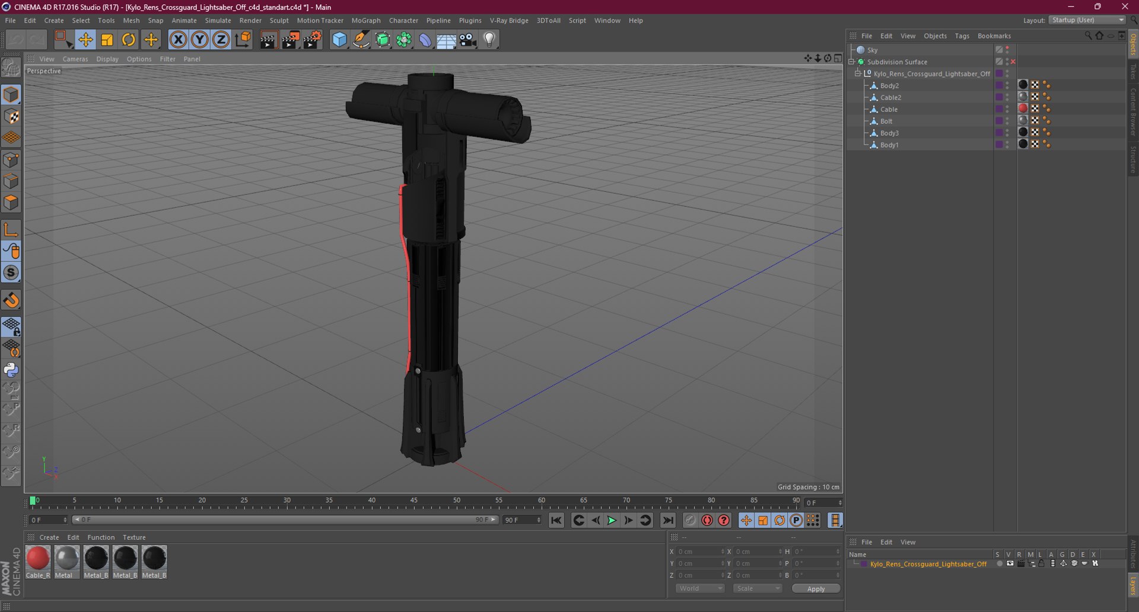Open the Floor environment objects icon

point(446,40)
